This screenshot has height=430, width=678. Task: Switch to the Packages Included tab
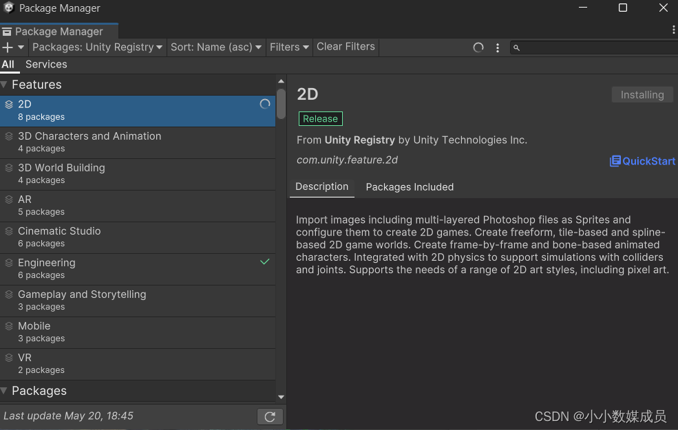pos(410,187)
